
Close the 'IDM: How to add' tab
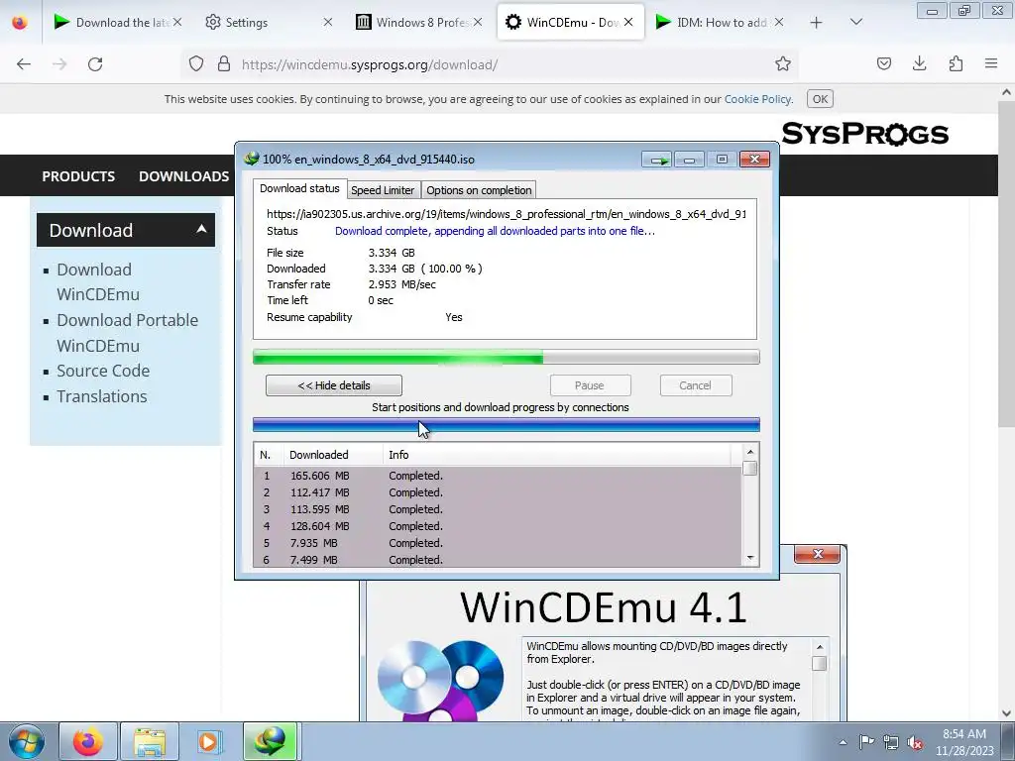pos(779,23)
